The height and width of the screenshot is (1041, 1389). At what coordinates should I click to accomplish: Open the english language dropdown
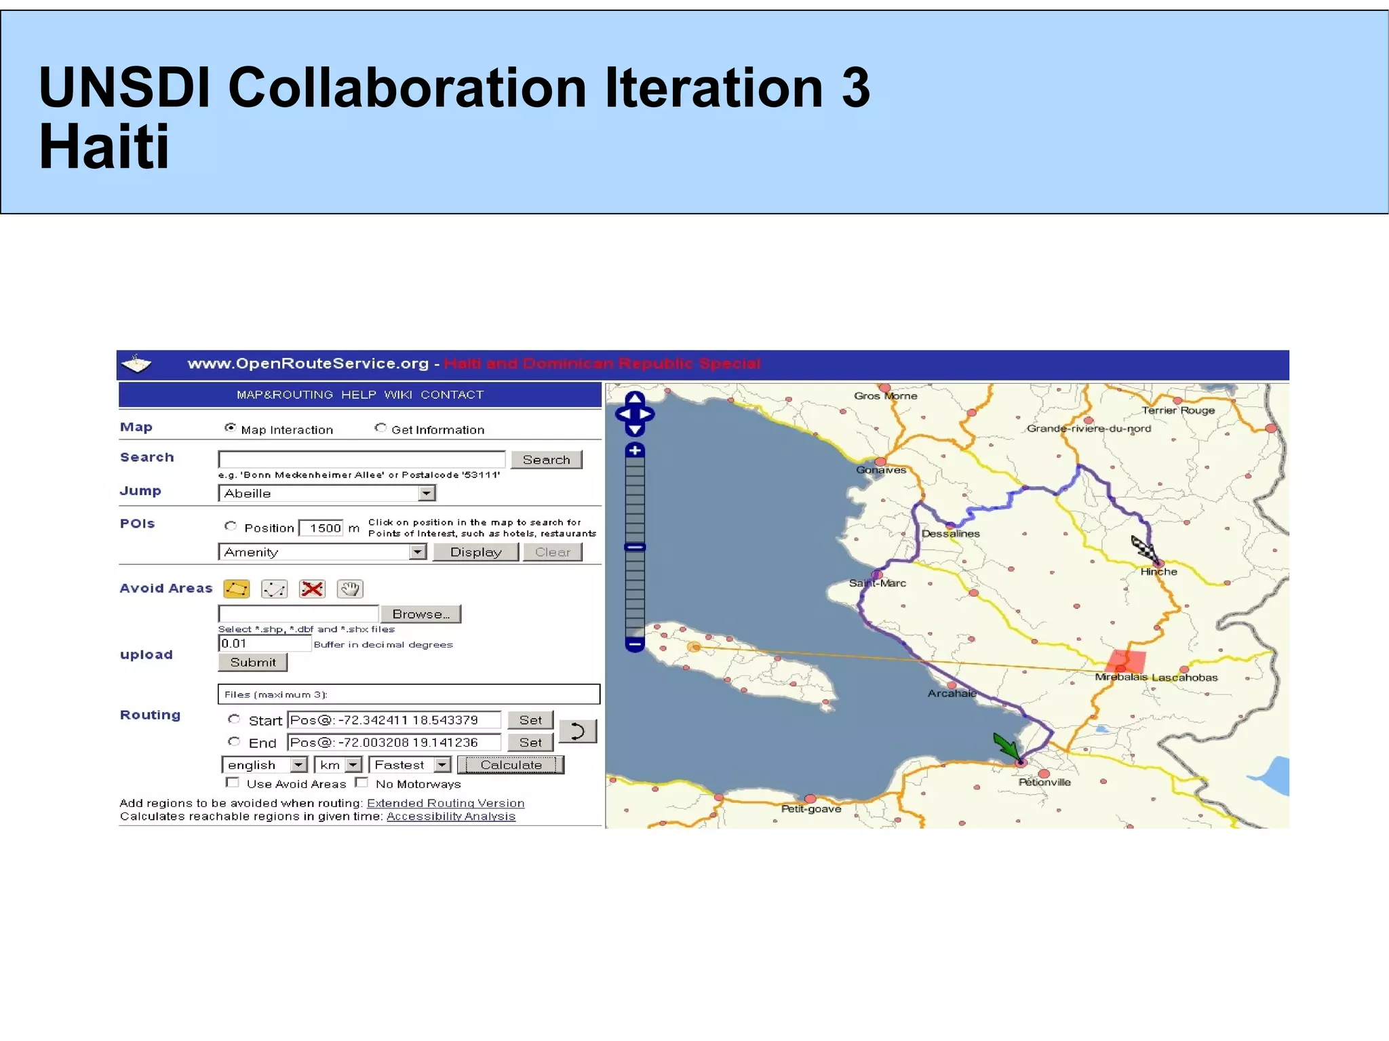(265, 765)
